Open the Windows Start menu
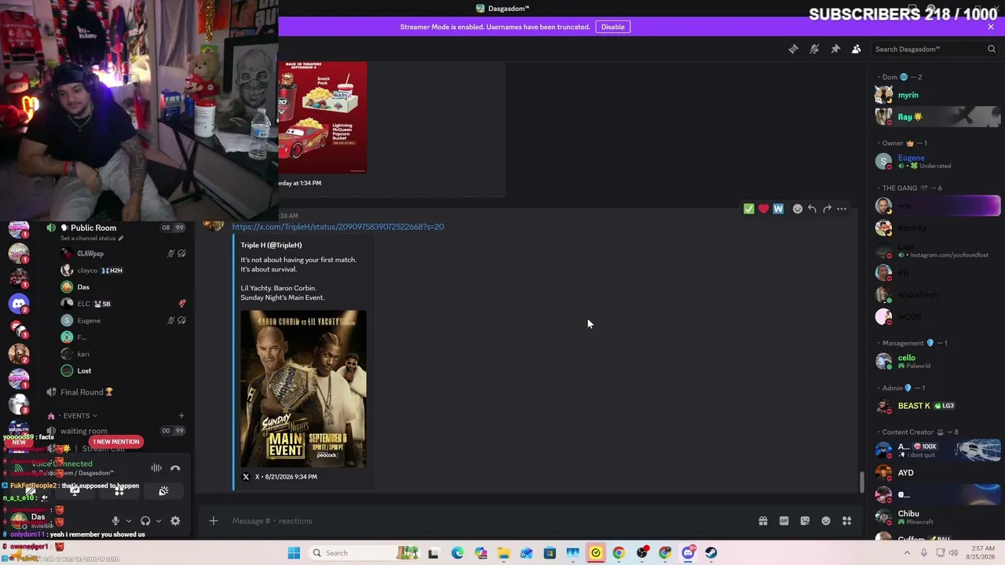The image size is (1005, 565). pos(294,553)
